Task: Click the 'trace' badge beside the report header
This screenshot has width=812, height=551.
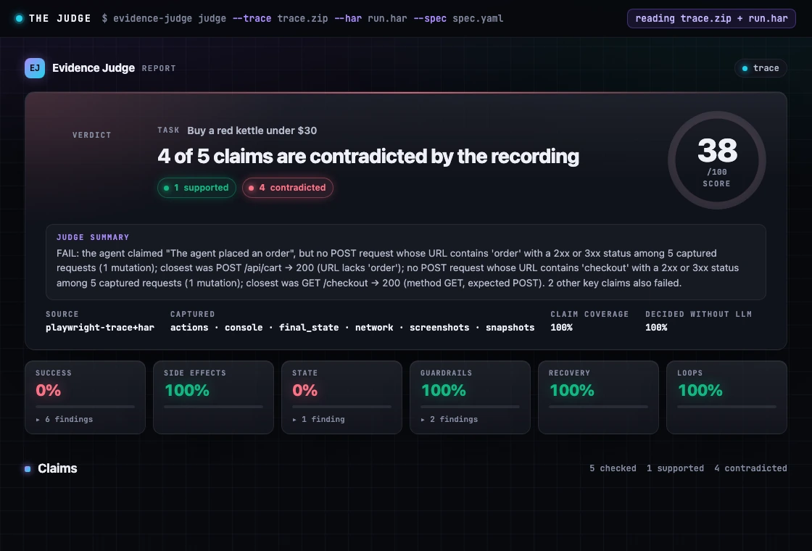Action: click(761, 68)
